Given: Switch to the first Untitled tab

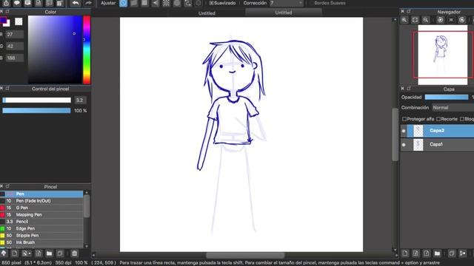Looking at the screenshot, I should click(207, 13).
